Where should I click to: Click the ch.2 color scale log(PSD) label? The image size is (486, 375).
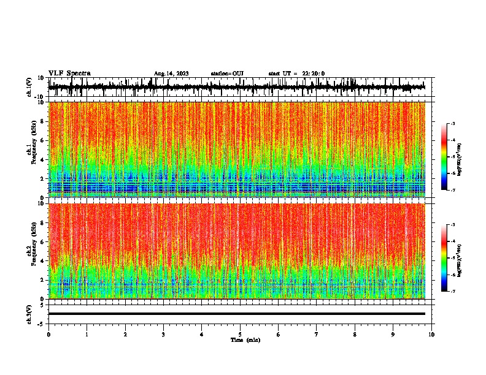tap(460, 260)
